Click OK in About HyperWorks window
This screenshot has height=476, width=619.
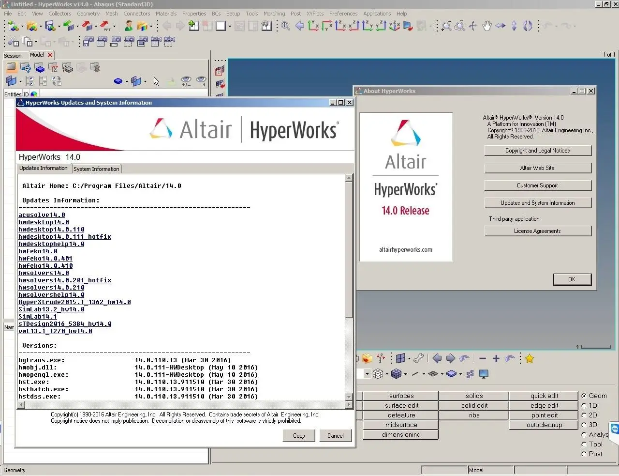[x=572, y=279]
